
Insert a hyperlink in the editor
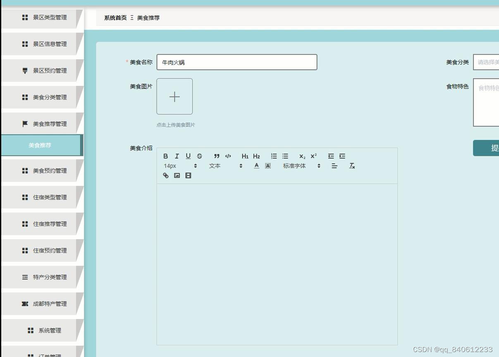165,175
